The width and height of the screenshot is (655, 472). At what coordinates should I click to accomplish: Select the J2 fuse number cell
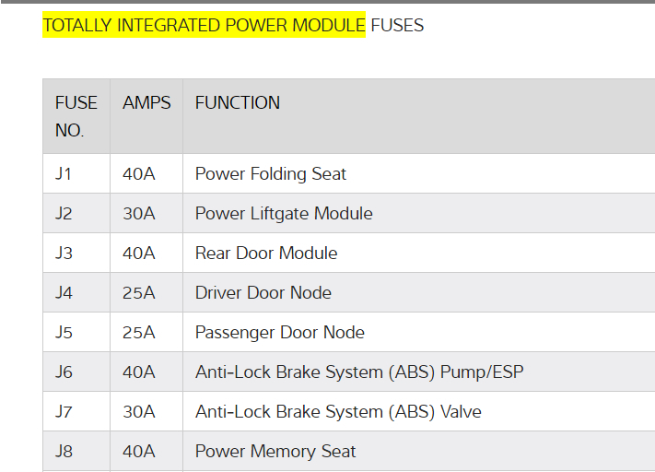click(x=64, y=213)
